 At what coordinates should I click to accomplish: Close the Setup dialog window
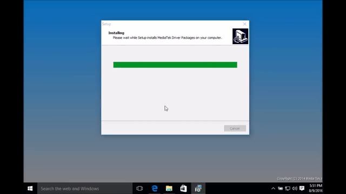coord(244,24)
